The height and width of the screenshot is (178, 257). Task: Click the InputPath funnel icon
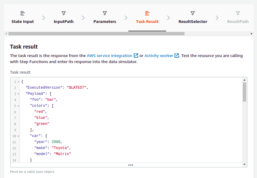coord(64,13)
